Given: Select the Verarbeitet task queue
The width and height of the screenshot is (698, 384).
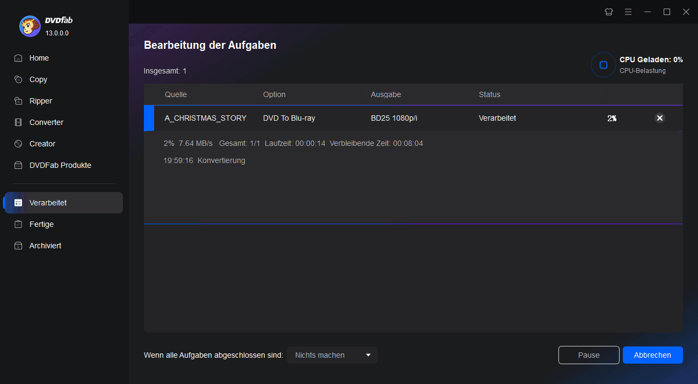Looking at the screenshot, I should click(x=63, y=203).
